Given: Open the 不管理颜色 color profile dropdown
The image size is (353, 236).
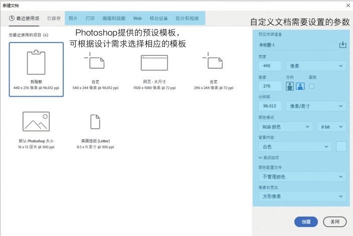Looking at the screenshot, I should [302, 176].
